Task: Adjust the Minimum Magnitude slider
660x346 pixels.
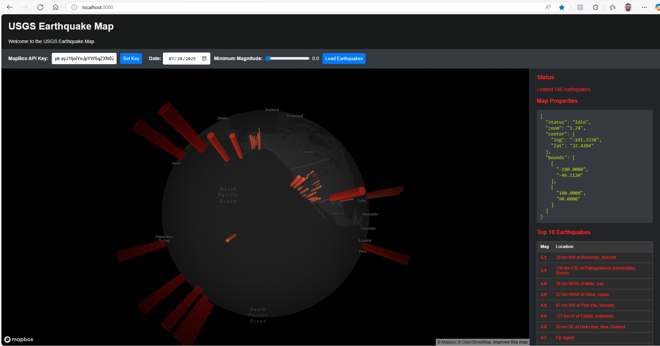Action: [x=287, y=58]
